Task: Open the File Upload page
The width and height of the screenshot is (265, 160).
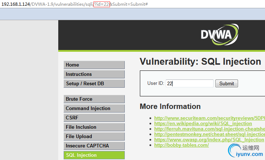Action: point(94,136)
